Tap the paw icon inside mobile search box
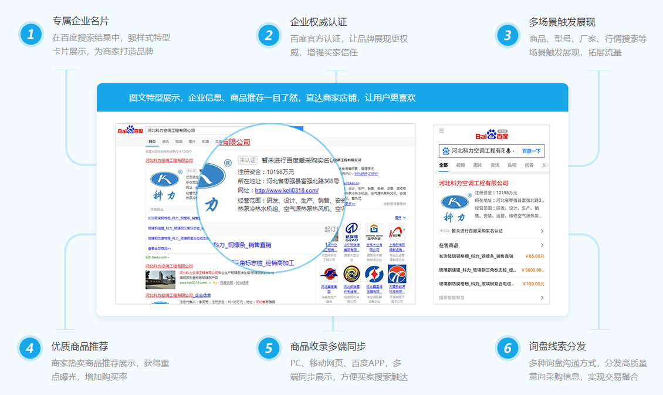 point(446,151)
